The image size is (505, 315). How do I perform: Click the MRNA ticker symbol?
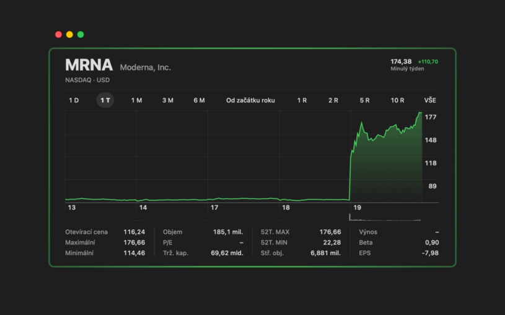(x=89, y=65)
